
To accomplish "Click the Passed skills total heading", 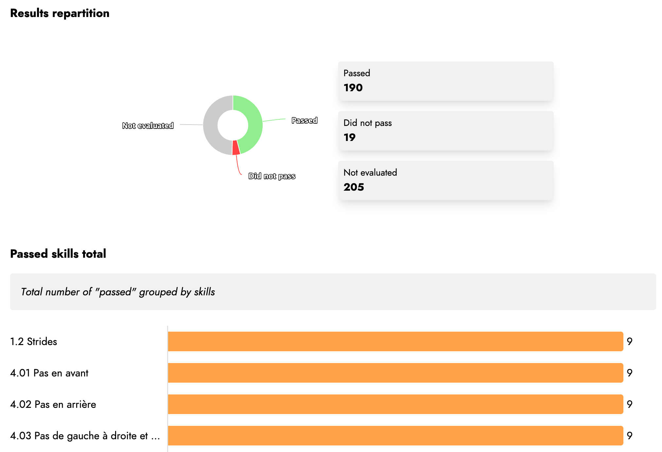I will (58, 254).
